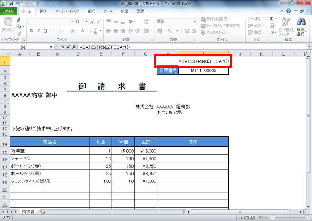Click the Comma Style icon
Image resolution: width=312 pixels, height=221 pixels.
[x=177, y=31]
